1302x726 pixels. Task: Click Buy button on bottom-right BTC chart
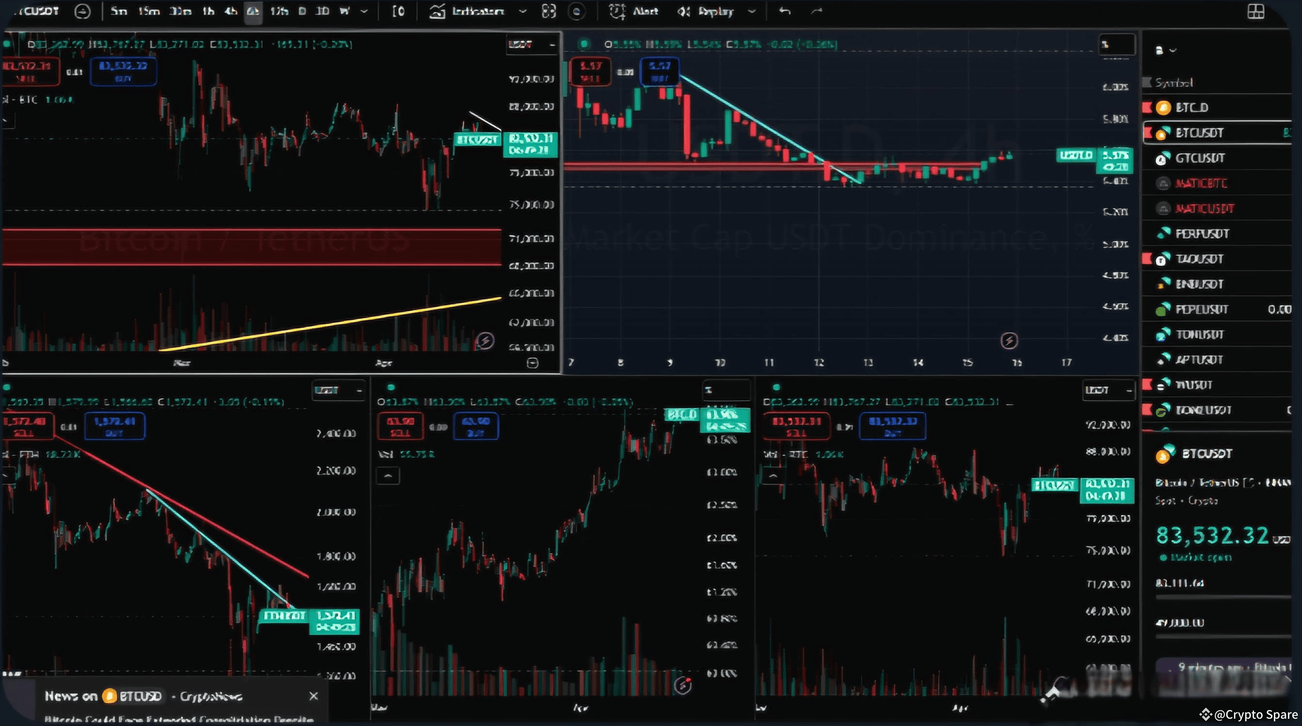coord(893,426)
